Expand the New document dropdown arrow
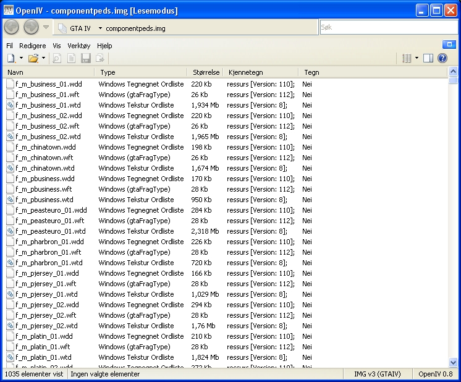Screen dimensions: 461x382 click(21, 58)
